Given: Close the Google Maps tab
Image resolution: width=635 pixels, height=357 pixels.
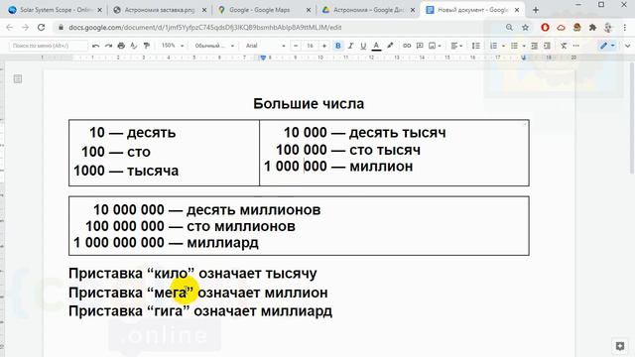Looking at the screenshot, I should (x=309, y=10).
